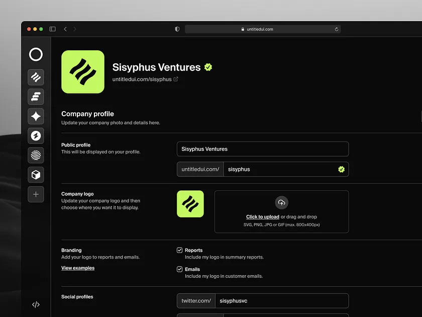Open the code embed icon in the sidebar
This screenshot has height=317, width=422.
click(36, 304)
